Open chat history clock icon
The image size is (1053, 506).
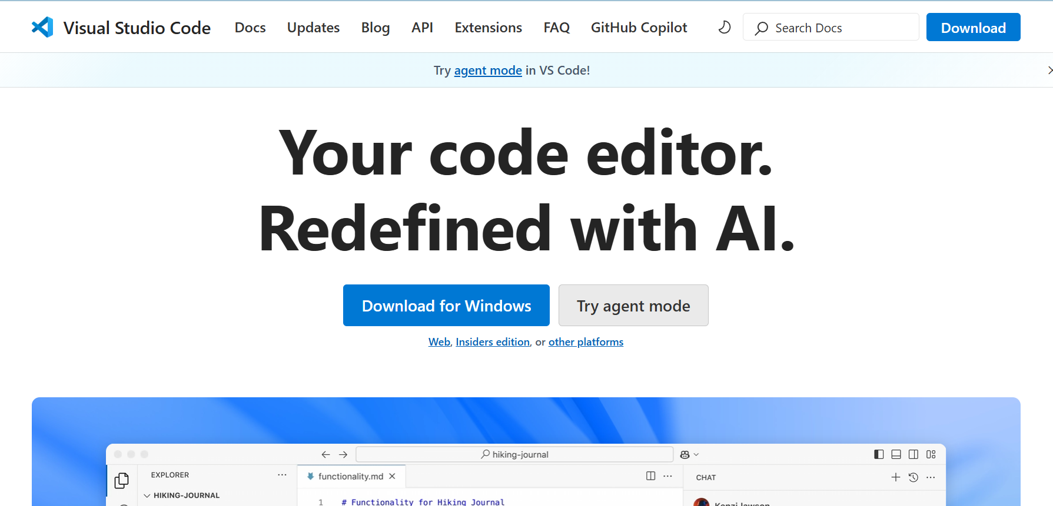[913, 477]
